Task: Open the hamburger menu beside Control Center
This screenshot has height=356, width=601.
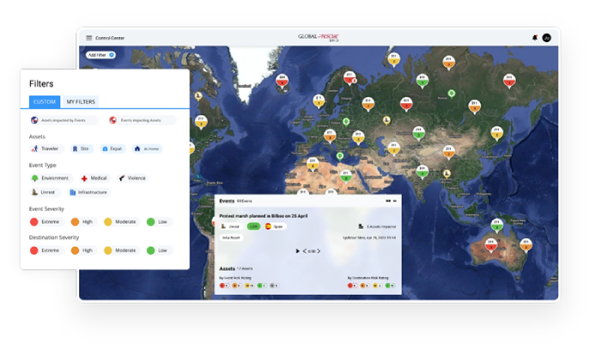Action: click(x=88, y=38)
